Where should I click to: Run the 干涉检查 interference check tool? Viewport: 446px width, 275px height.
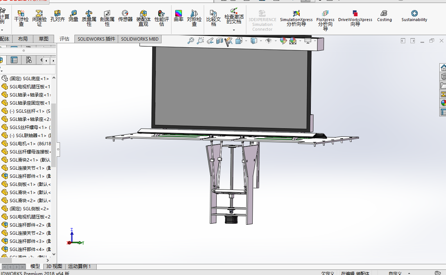coord(21,18)
